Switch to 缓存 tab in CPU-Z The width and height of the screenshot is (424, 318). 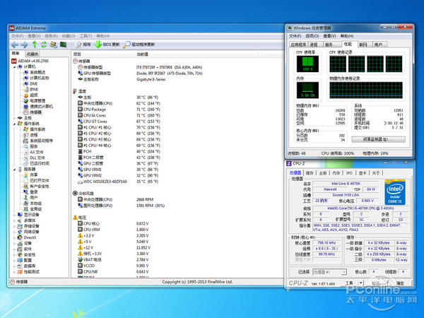click(x=310, y=173)
